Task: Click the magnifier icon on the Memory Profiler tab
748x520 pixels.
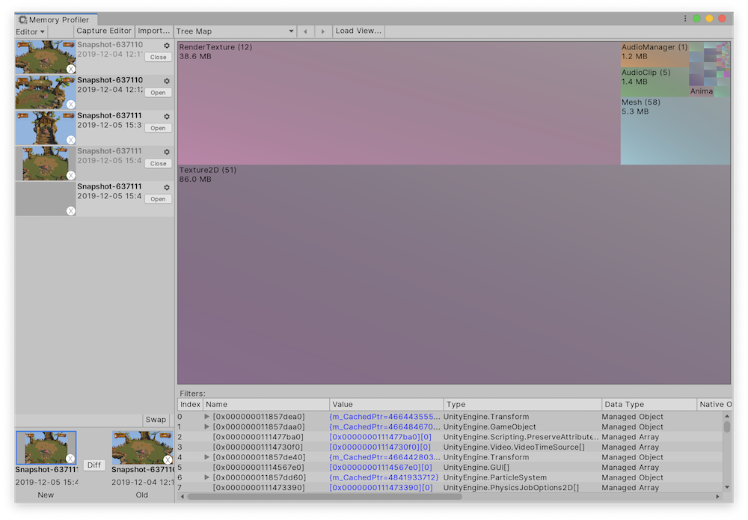Action: point(23,19)
